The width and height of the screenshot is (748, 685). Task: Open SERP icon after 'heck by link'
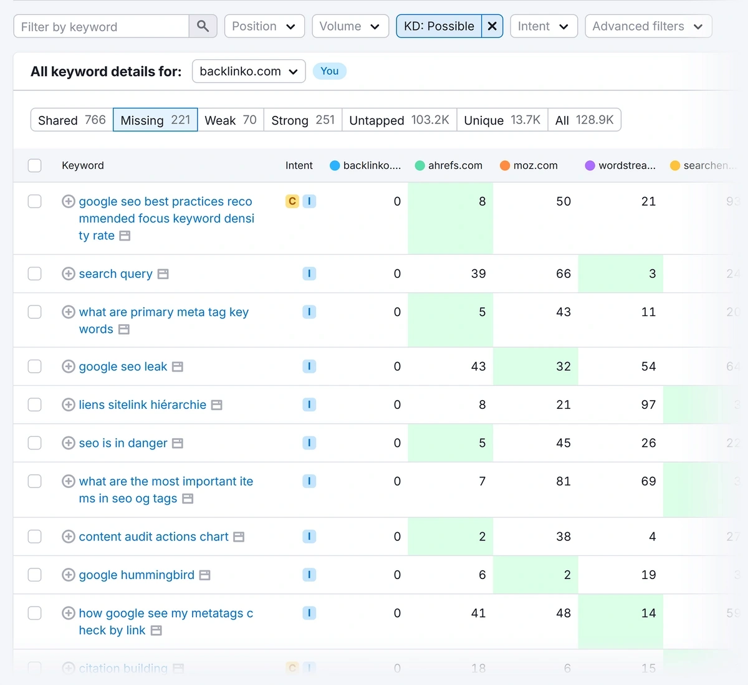tap(156, 631)
